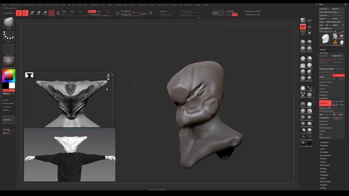The image size is (349, 196).
Task: Select the white secondary color swatch
Action: [12, 85]
